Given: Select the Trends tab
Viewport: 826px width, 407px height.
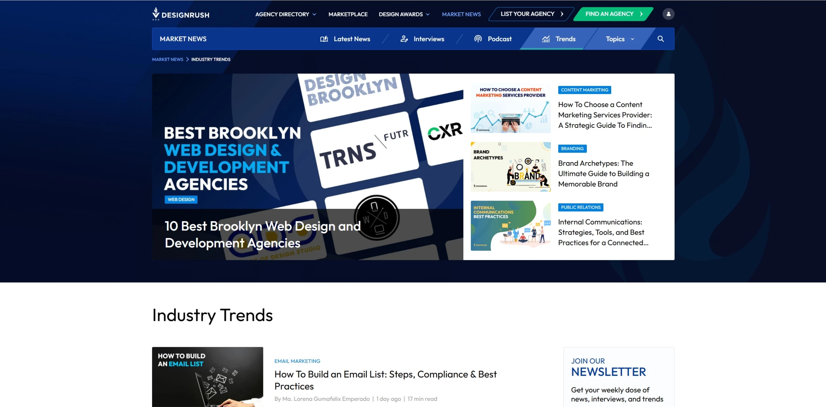Looking at the screenshot, I should (x=559, y=39).
